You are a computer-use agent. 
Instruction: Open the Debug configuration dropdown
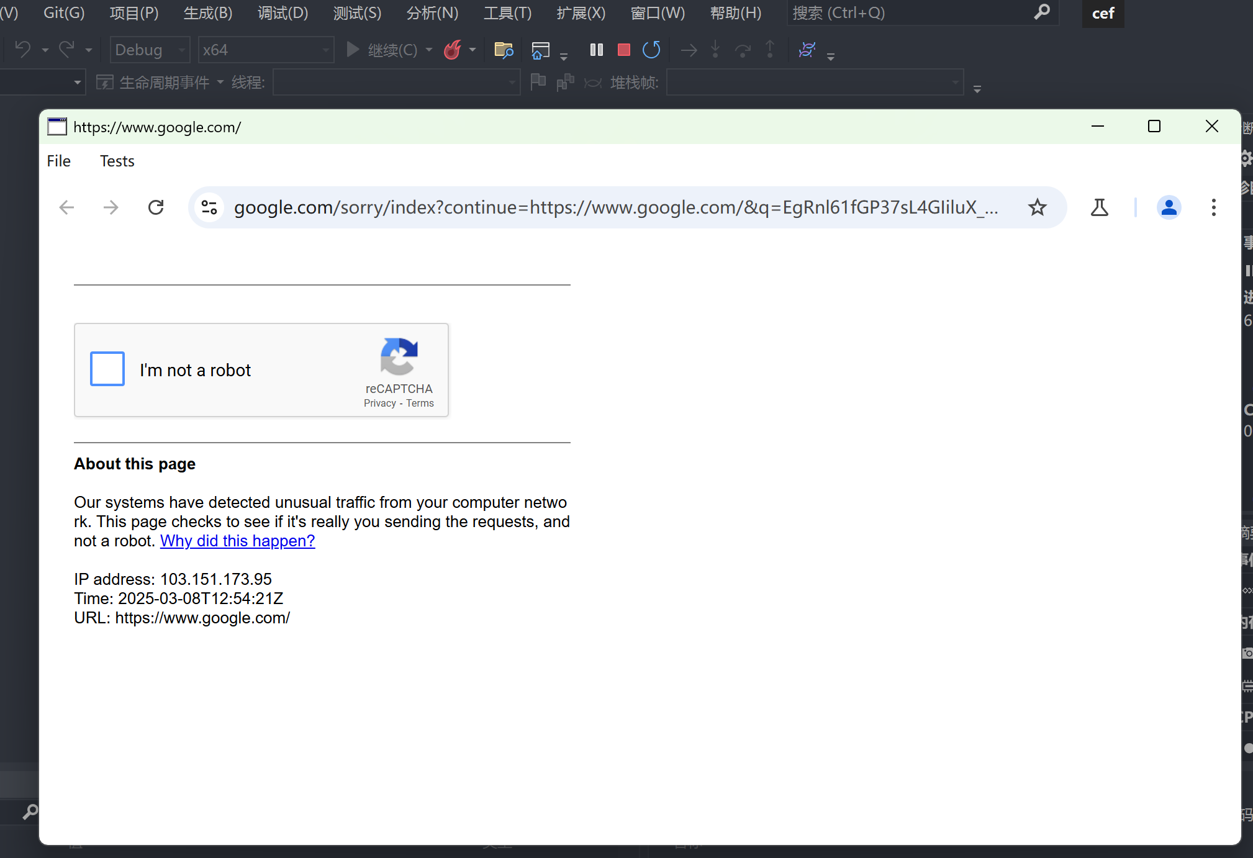pos(150,50)
